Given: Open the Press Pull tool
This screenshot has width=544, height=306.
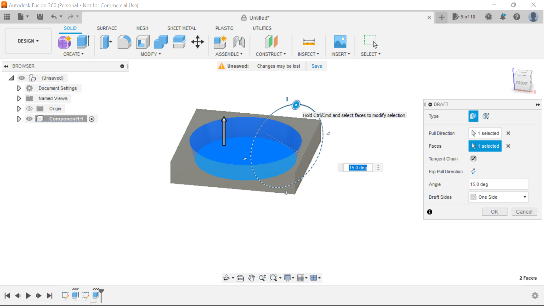Looking at the screenshot, I should click(x=105, y=42).
